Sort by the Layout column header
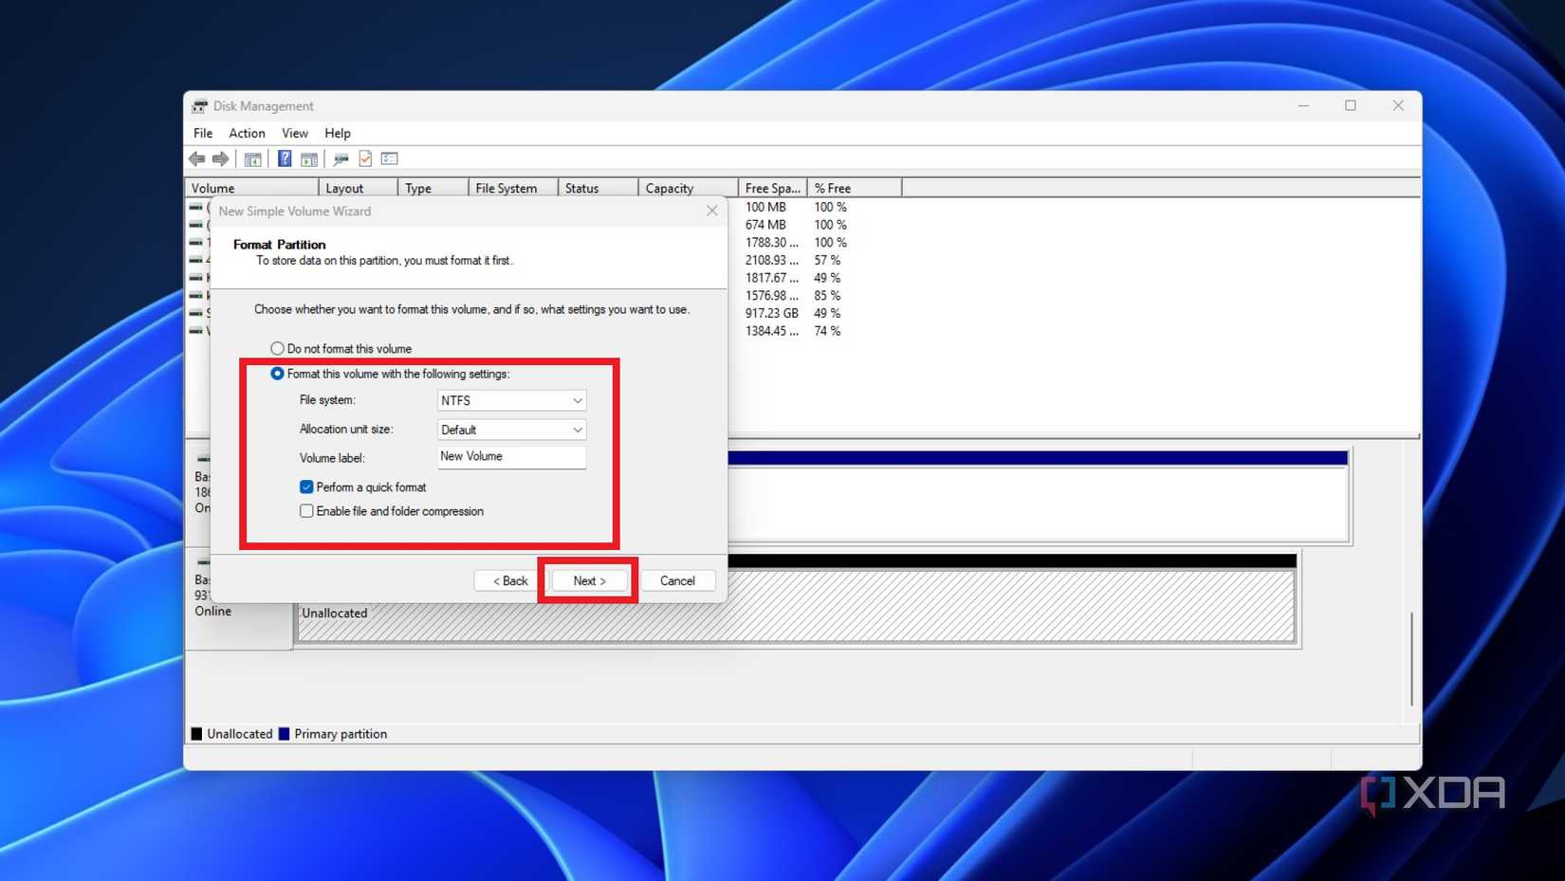This screenshot has width=1565, height=881. click(358, 188)
